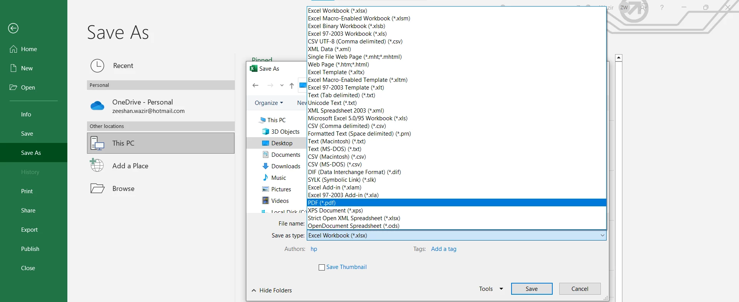
Task: Click the Save button in dialog
Action: (532, 289)
